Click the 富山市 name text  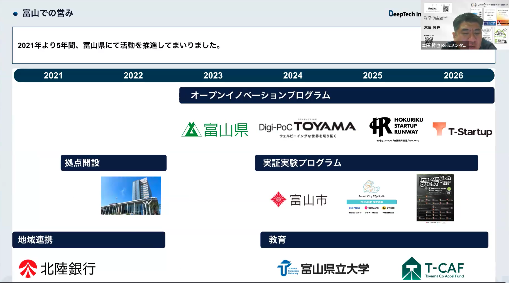[x=309, y=200]
